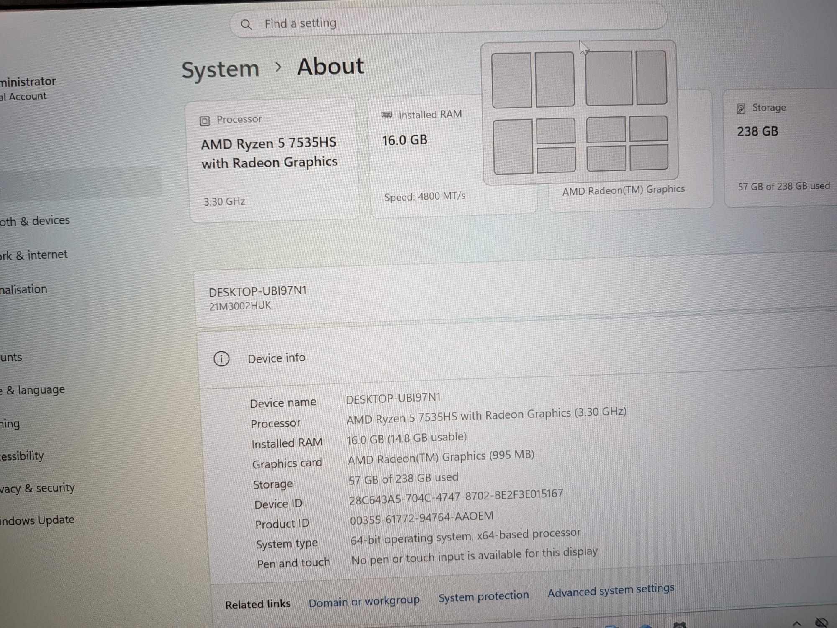Snap to top-right zone of three-zone layout
837x628 pixels.
(556, 131)
